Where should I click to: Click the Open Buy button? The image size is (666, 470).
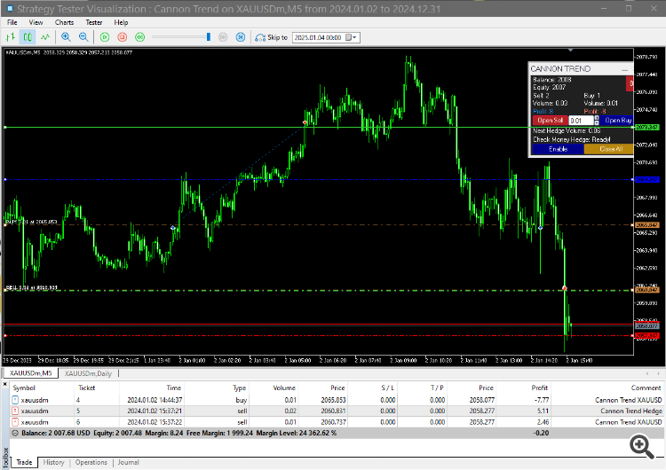[x=617, y=121]
